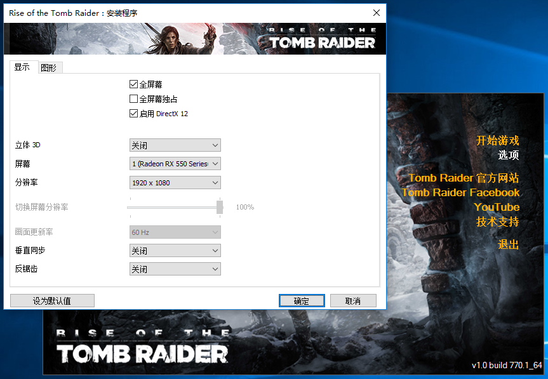The image size is (548, 379).
Task: Click the 分辨率 label
Action: [26, 182]
